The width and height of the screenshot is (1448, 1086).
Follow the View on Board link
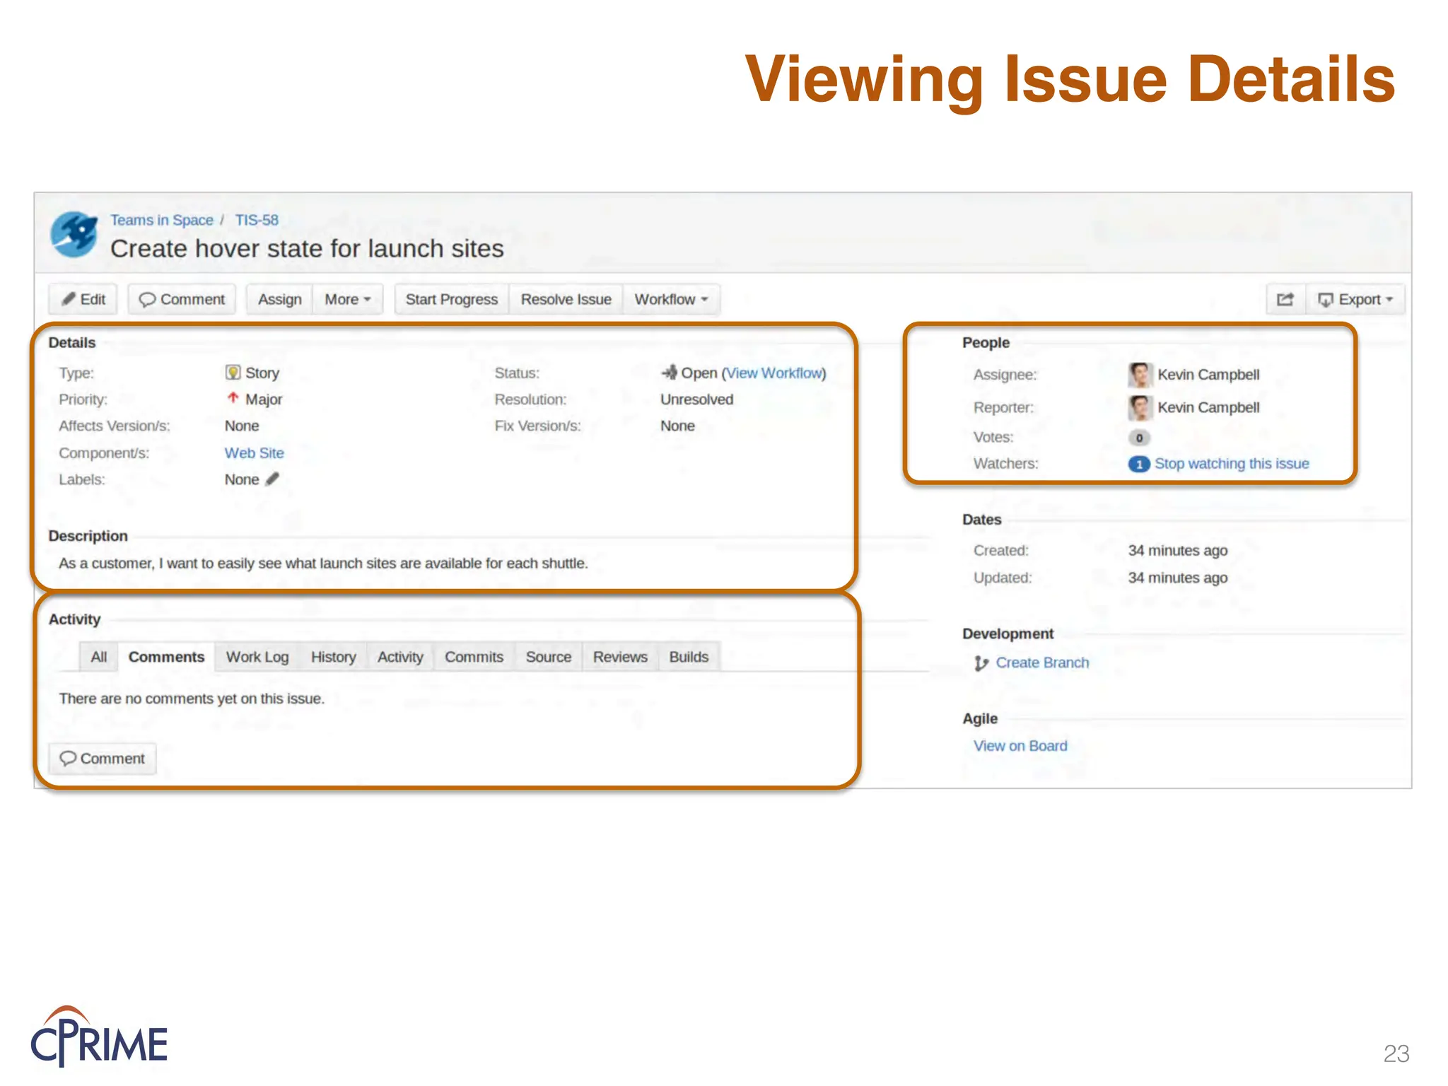tap(1020, 746)
